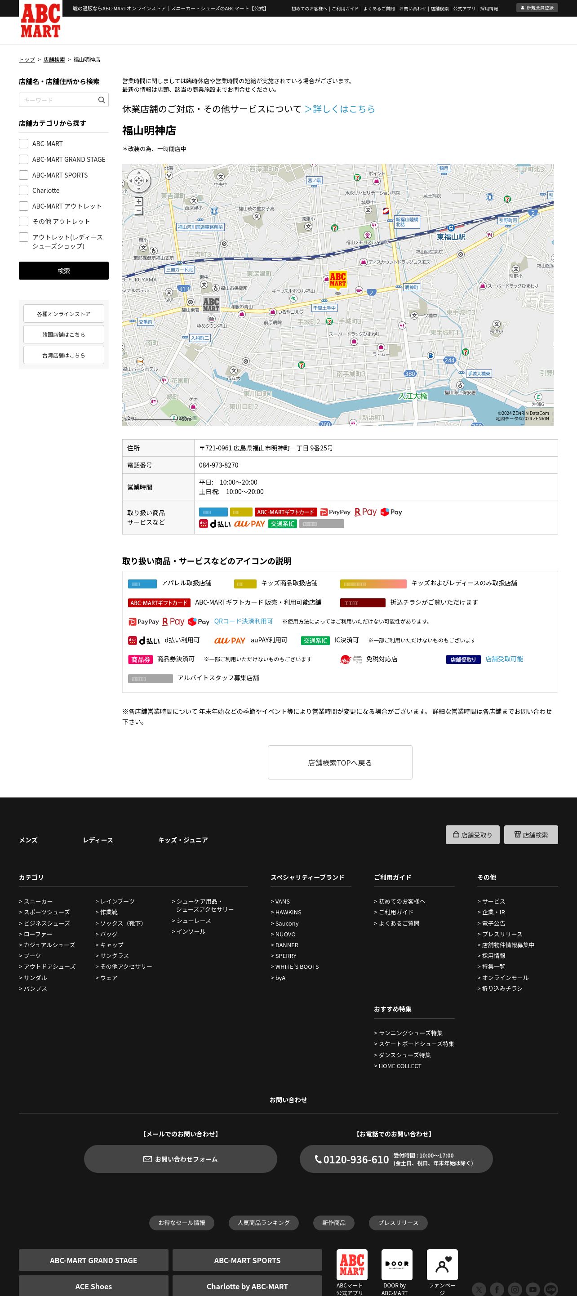Open the LINE social icon
The height and width of the screenshot is (1296, 577).
[551, 1289]
